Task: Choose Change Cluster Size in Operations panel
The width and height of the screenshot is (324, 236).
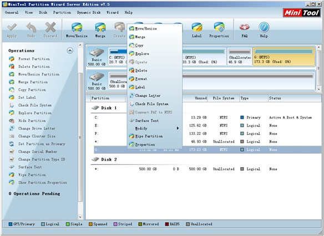Action: [x=32, y=136]
